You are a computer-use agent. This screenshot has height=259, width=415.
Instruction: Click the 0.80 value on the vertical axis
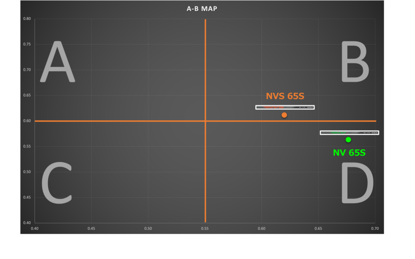pos(27,19)
